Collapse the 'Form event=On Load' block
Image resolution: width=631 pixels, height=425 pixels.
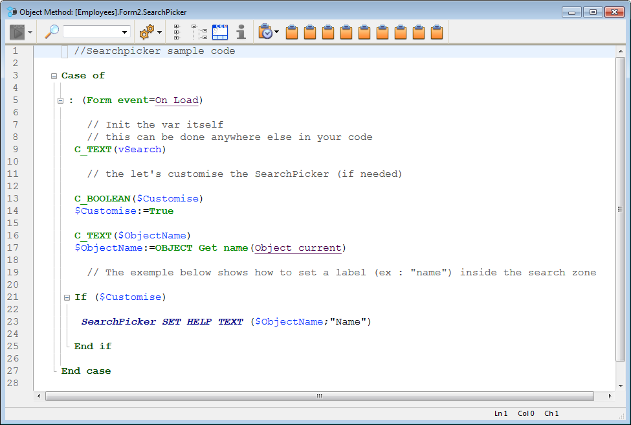click(60, 100)
